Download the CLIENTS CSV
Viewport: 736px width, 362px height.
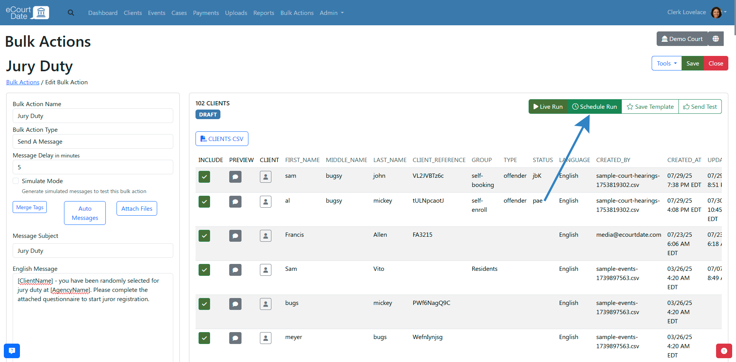(x=222, y=139)
